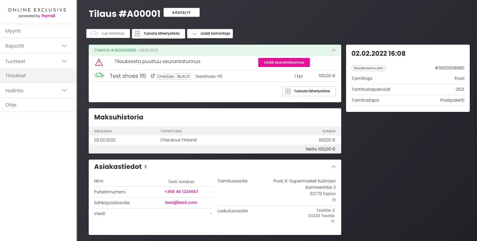Open the Myynti menu item
Image resolution: width=477 pixels, height=241 pixels.
(x=13, y=31)
